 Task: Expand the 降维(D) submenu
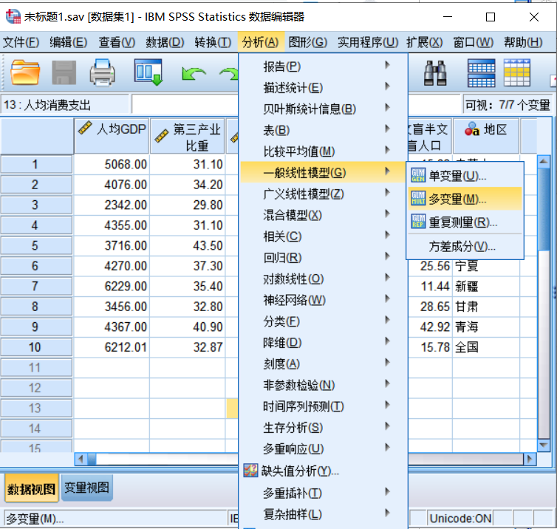(x=324, y=343)
